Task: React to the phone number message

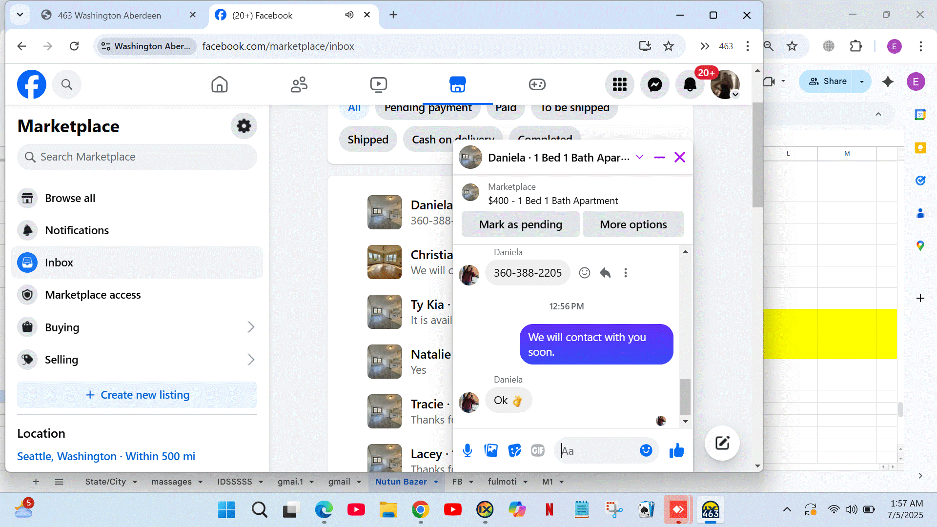Action: [x=584, y=273]
